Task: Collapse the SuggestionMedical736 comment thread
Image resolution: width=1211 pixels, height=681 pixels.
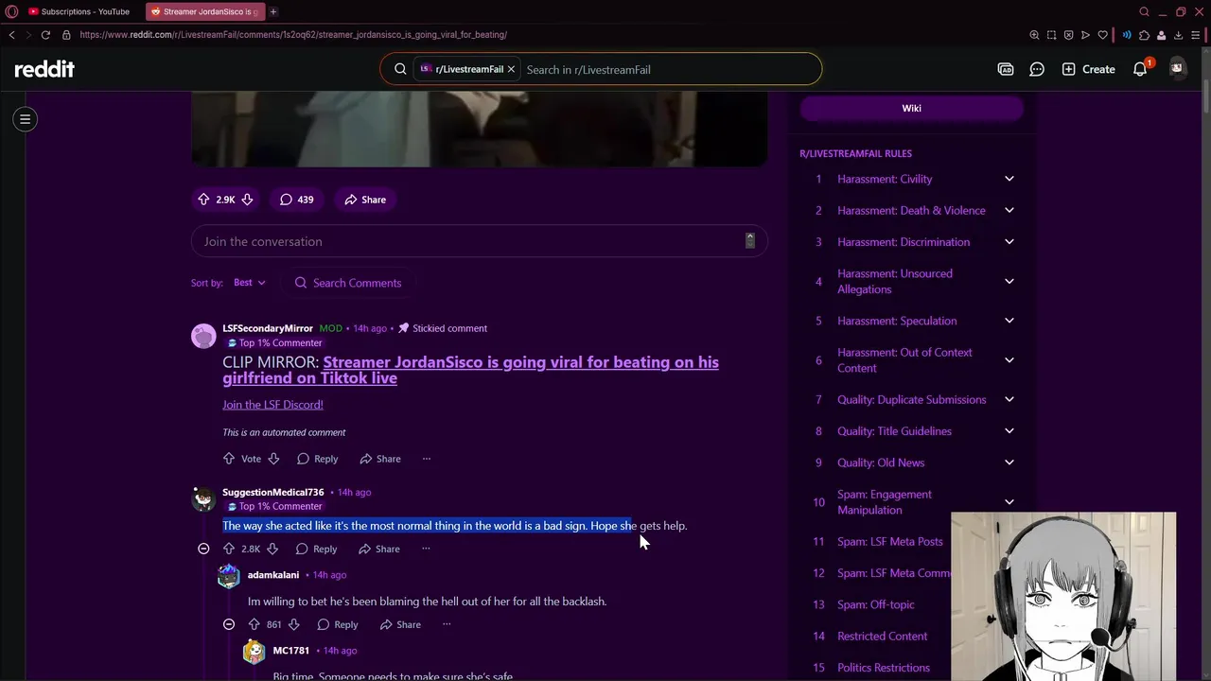Action: [203, 549]
